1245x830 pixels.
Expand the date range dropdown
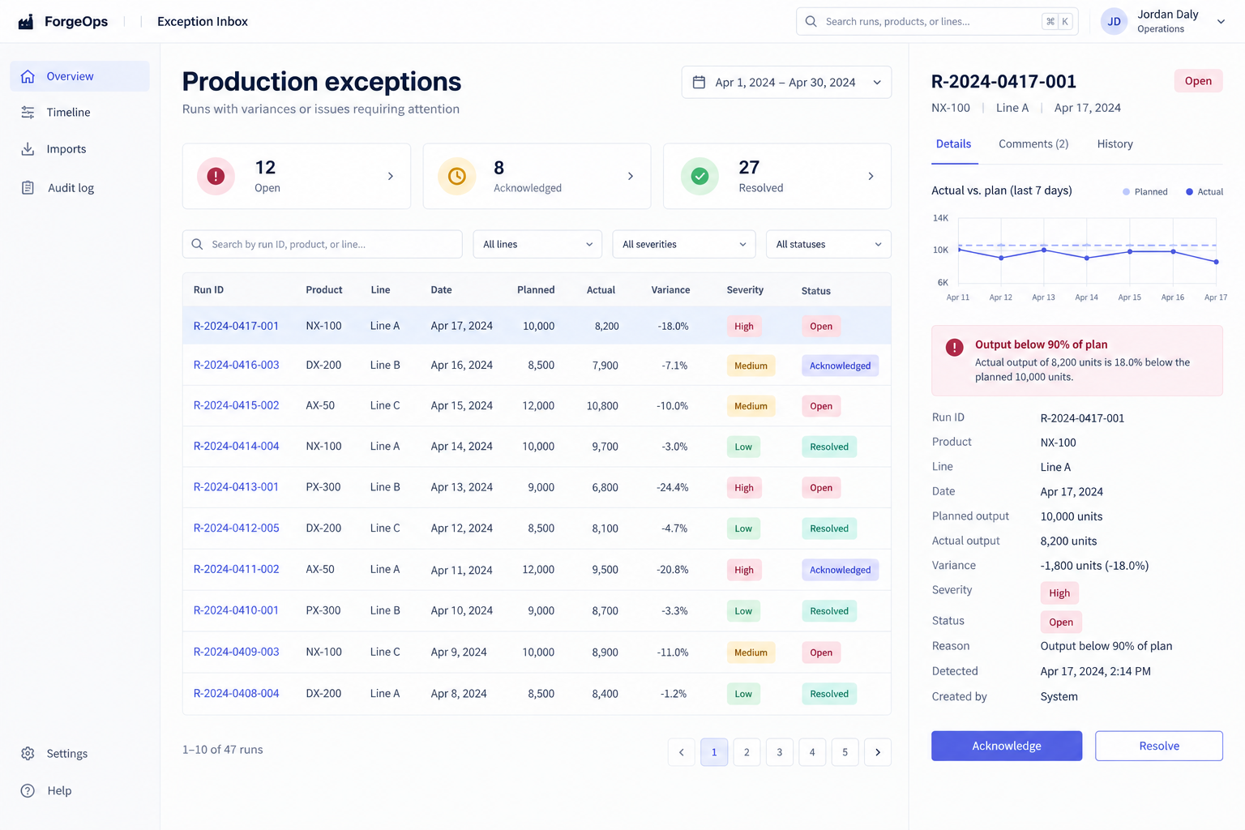point(877,82)
